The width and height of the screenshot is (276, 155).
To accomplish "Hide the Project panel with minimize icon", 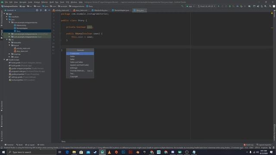I will tap(49, 10).
